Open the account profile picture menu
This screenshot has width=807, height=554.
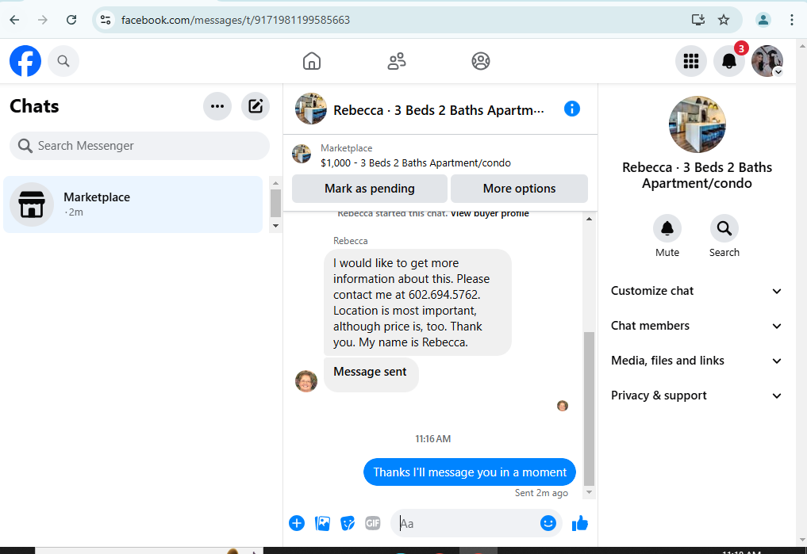click(x=767, y=61)
